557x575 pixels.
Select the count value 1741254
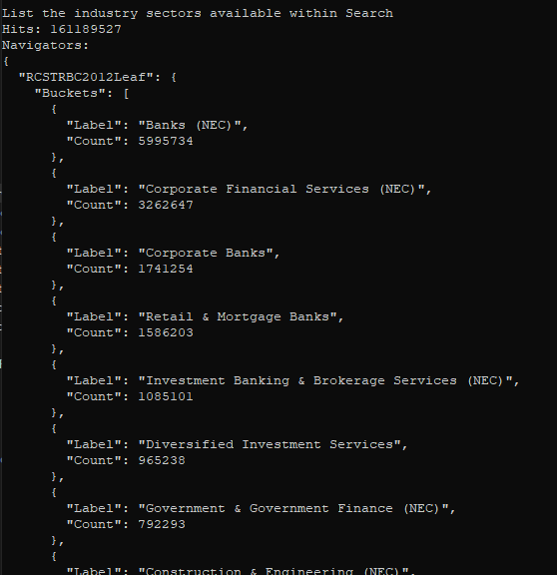166,269
